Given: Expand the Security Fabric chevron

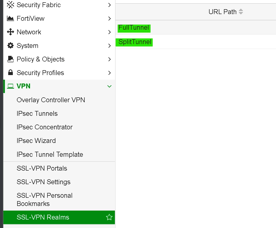Looking at the screenshot, I should pyautogui.click(x=110, y=5).
